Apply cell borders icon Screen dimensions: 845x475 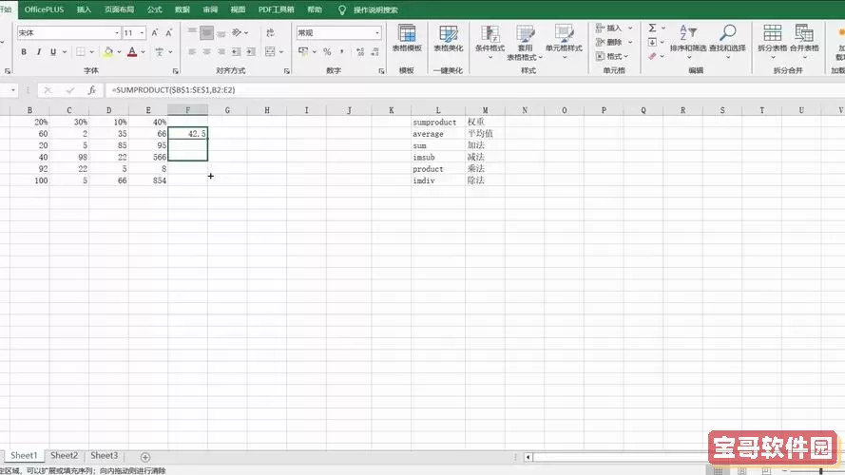coord(80,51)
